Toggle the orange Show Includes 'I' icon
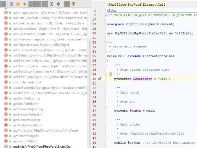The width and height of the screenshot is (197, 148). (18, 4)
